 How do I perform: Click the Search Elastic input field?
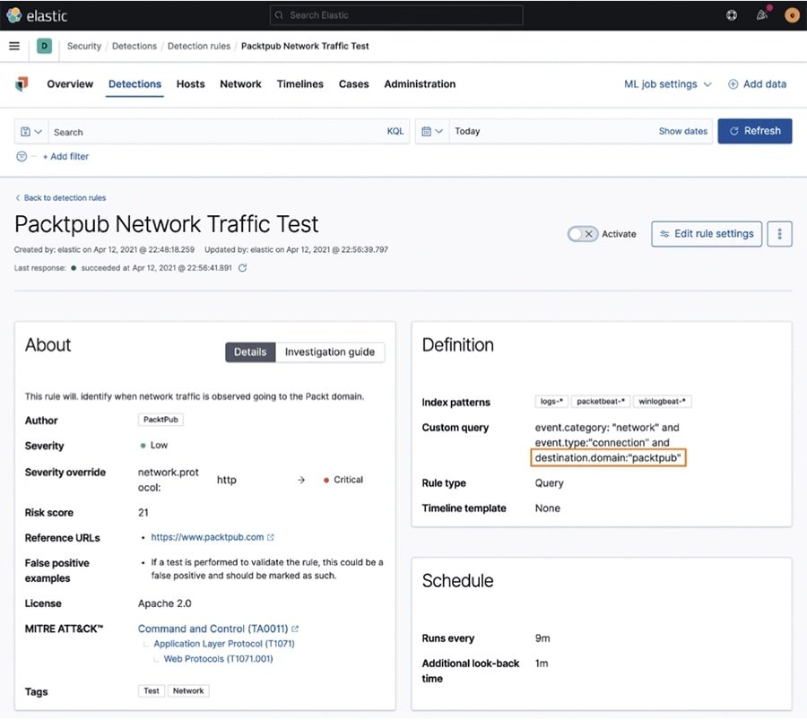(x=395, y=15)
